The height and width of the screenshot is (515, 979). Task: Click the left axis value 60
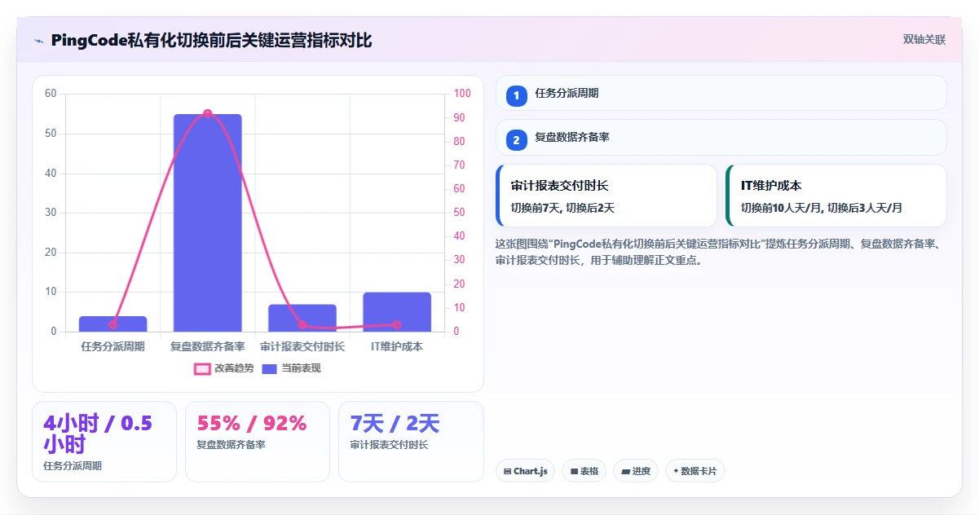[x=51, y=94]
